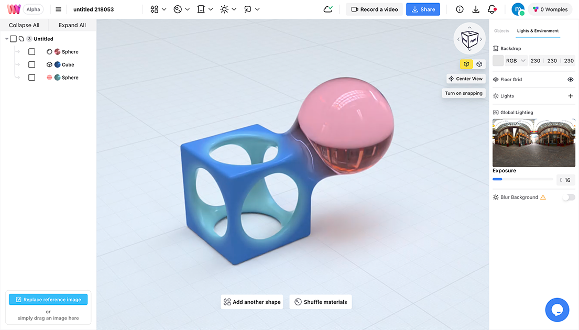Rotate view up with cube arrow

click(469, 27)
